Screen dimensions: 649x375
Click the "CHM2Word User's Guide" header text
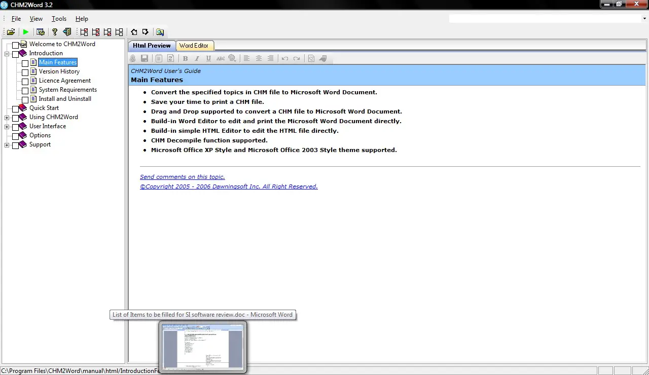(166, 71)
